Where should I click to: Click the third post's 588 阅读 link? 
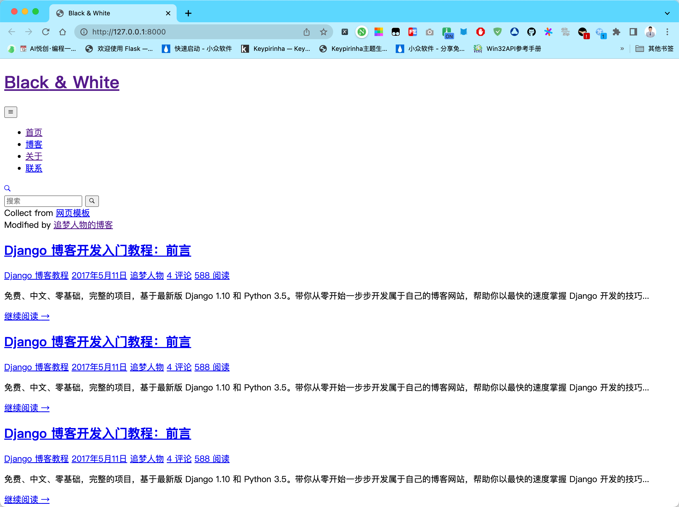coord(212,459)
